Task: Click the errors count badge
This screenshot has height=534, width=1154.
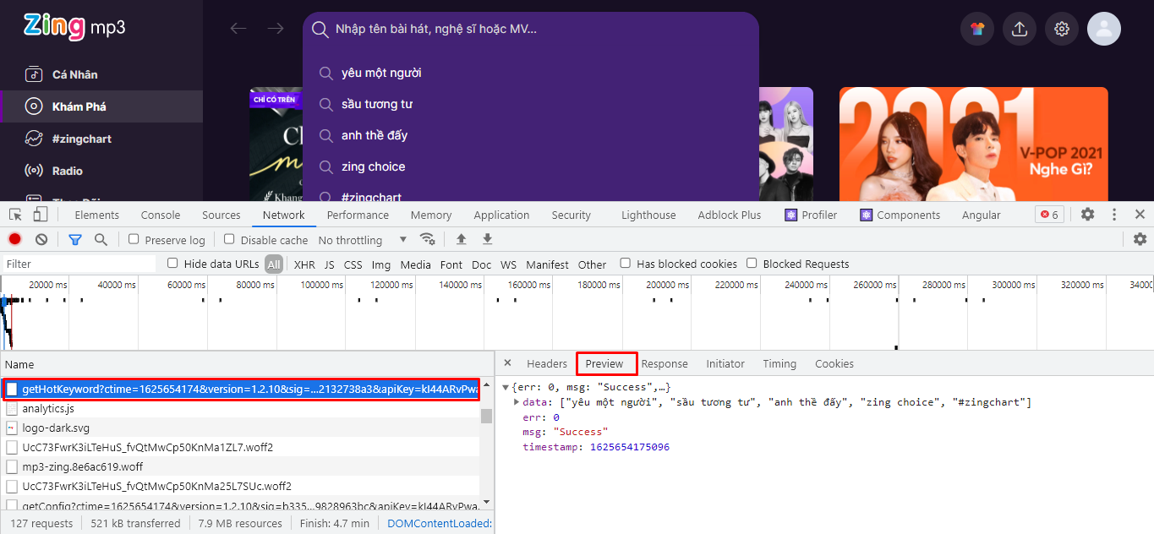Action: click(1049, 215)
